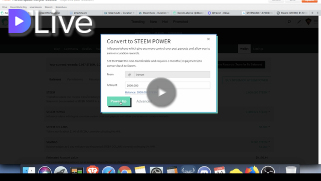The width and height of the screenshot is (321, 181).
Task: Switch to Steem (STEEM) $1.72 browser tab
Action: (292, 13)
